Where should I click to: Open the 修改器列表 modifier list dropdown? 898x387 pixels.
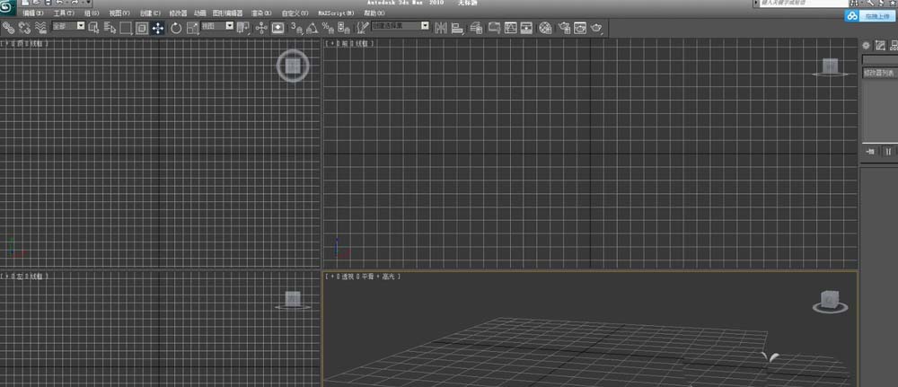coord(880,73)
